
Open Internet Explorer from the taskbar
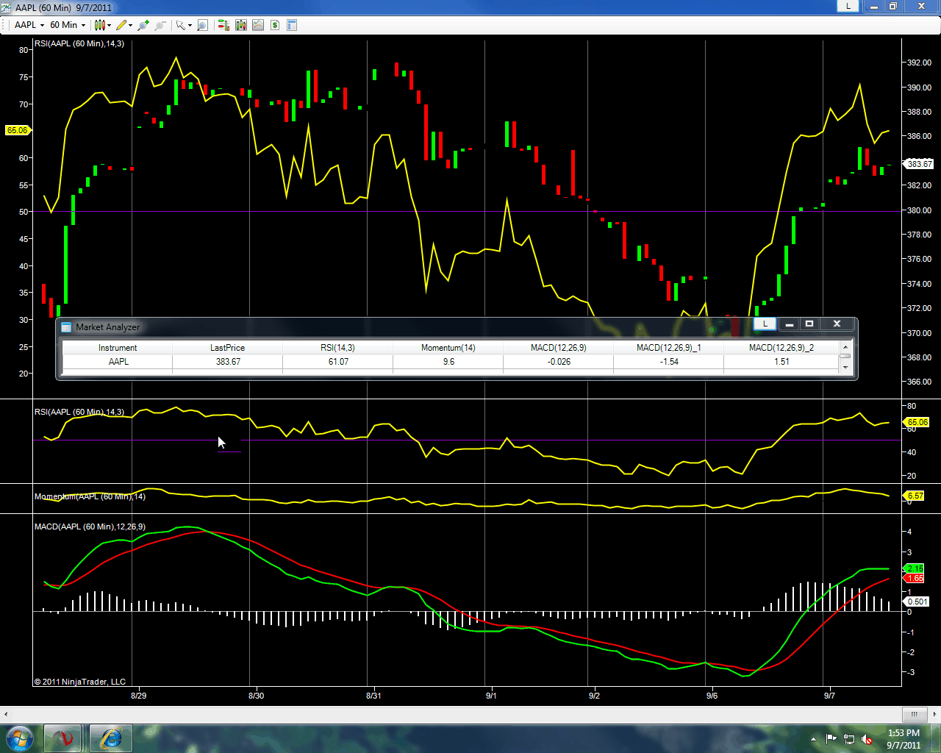110,738
